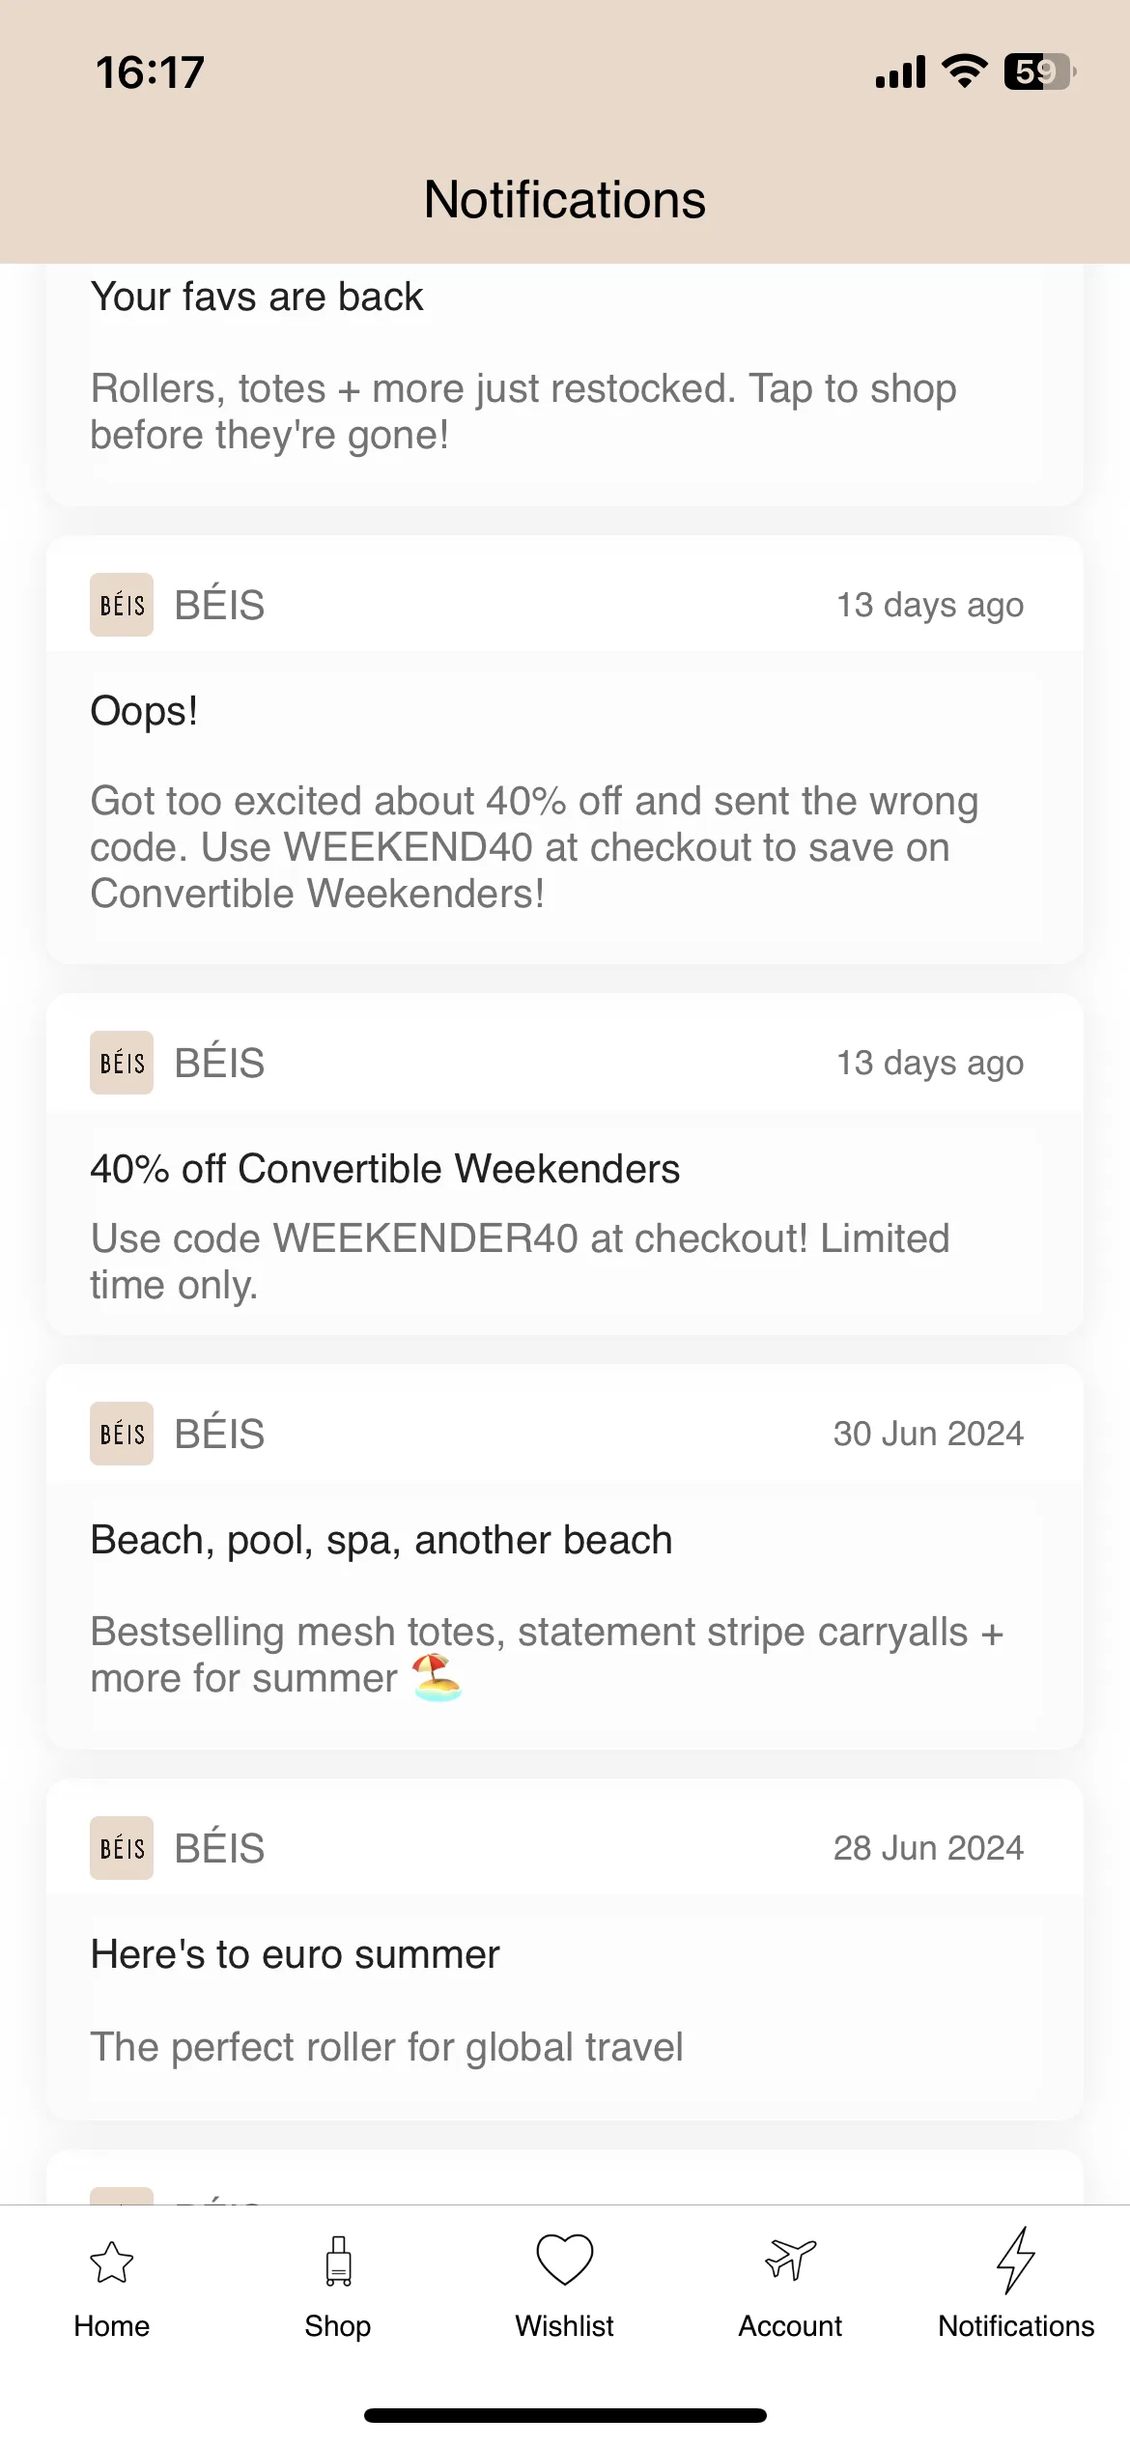This screenshot has height=2446, width=1130.
Task: Tap the iOS home indicator bar
Action: pos(565,2415)
